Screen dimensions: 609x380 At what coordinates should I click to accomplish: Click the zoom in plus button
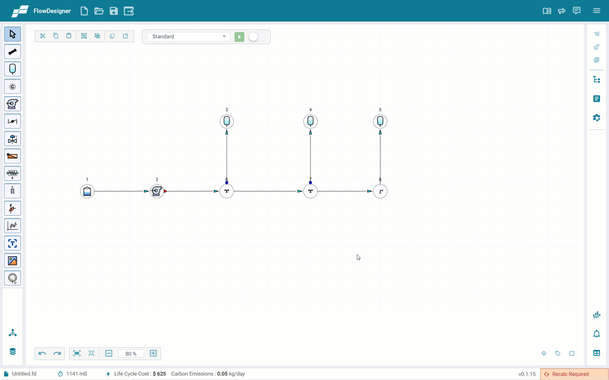[x=153, y=353]
